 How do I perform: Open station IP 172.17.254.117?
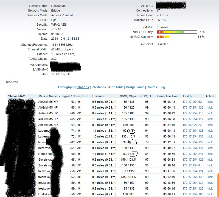(x=193, y=119)
